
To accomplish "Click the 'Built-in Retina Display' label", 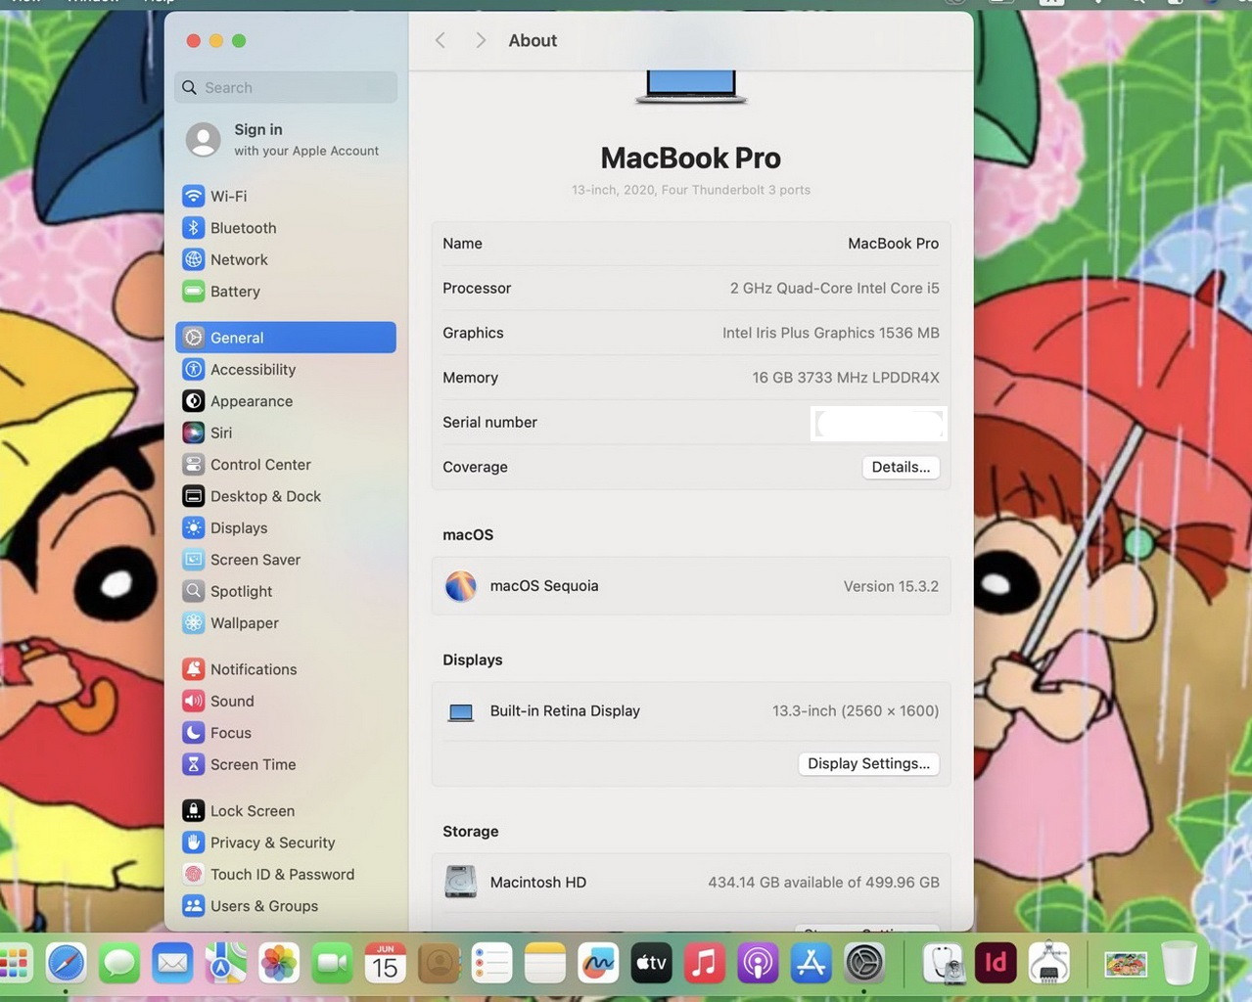I will [x=565, y=711].
